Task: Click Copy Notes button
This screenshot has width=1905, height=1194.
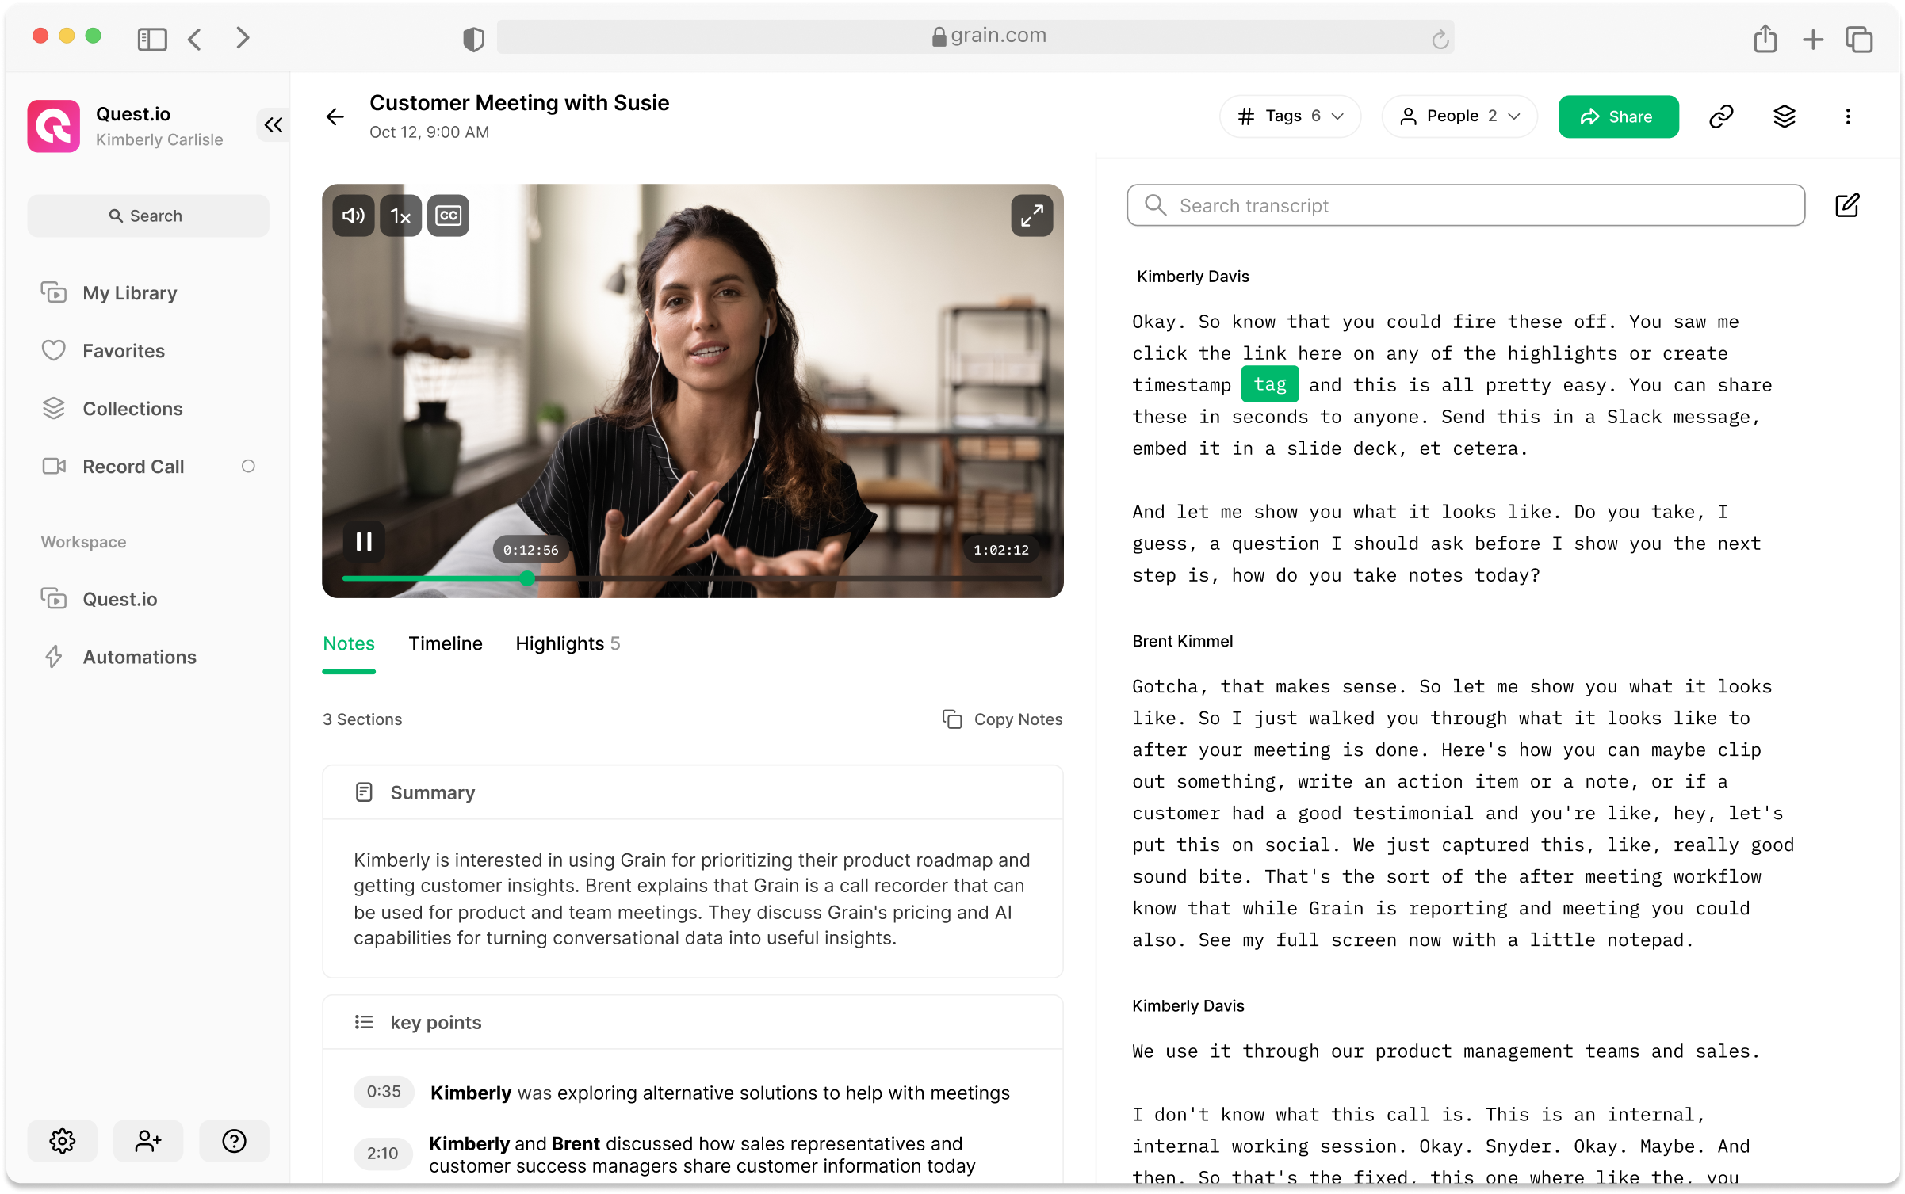Action: (x=1002, y=719)
